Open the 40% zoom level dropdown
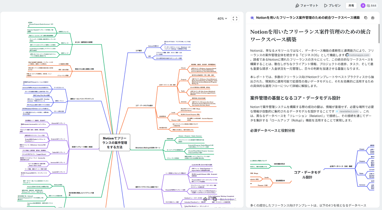 click(x=222, y=18)
